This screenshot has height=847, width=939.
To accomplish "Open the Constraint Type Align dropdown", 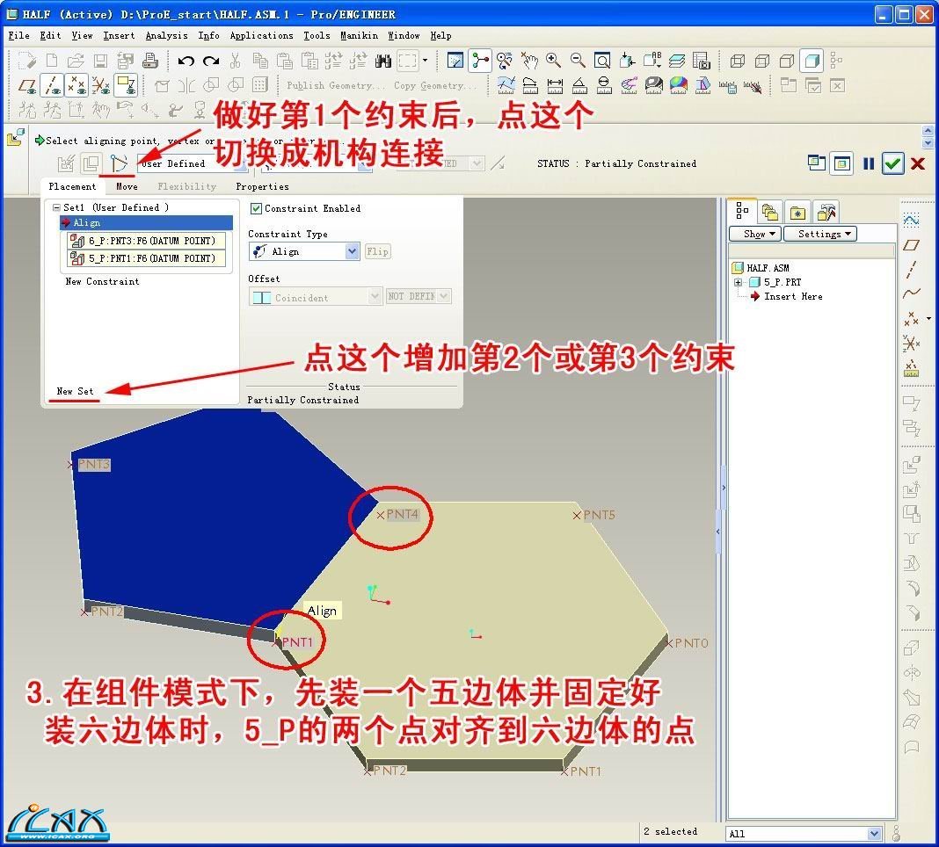I will coord(353,251).
